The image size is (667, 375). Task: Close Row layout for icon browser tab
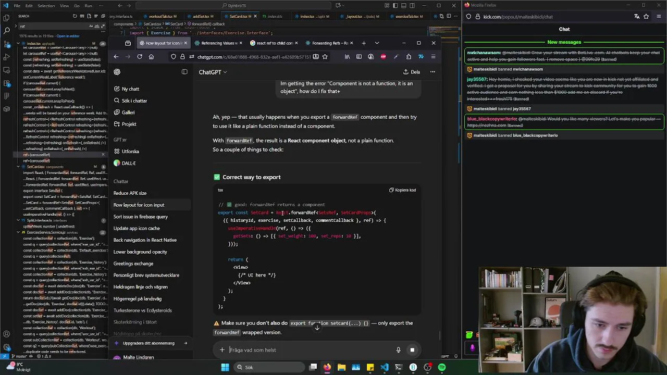point(185,43)
